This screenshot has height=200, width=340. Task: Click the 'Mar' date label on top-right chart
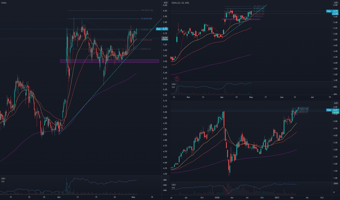(188, 97)
